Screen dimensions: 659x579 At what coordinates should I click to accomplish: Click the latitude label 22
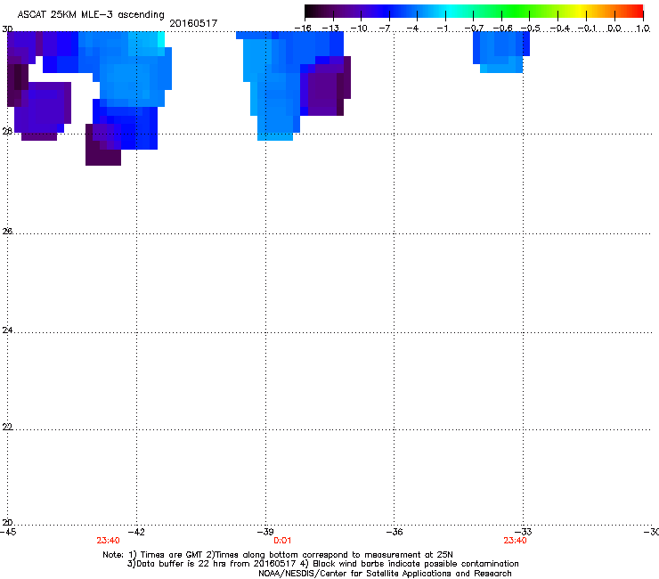point(7,427)
